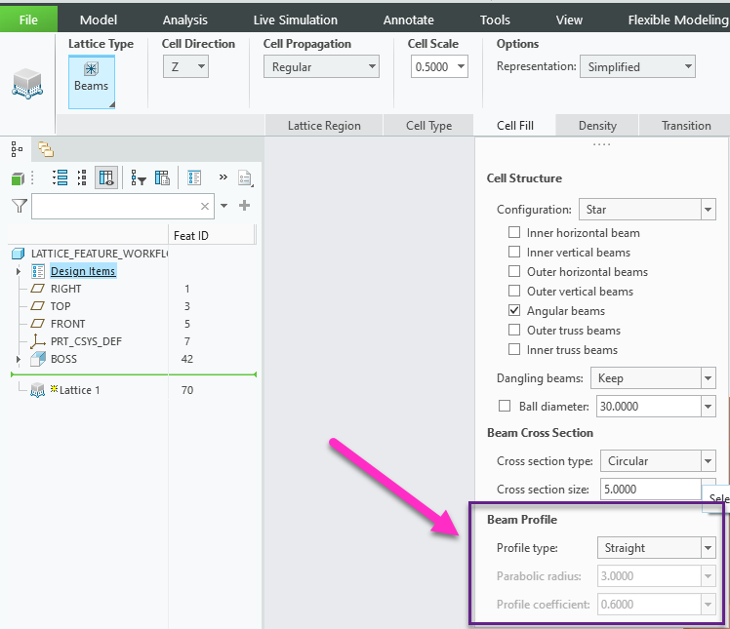Select Lattice 1 feature in model tree

coord(79,390)
